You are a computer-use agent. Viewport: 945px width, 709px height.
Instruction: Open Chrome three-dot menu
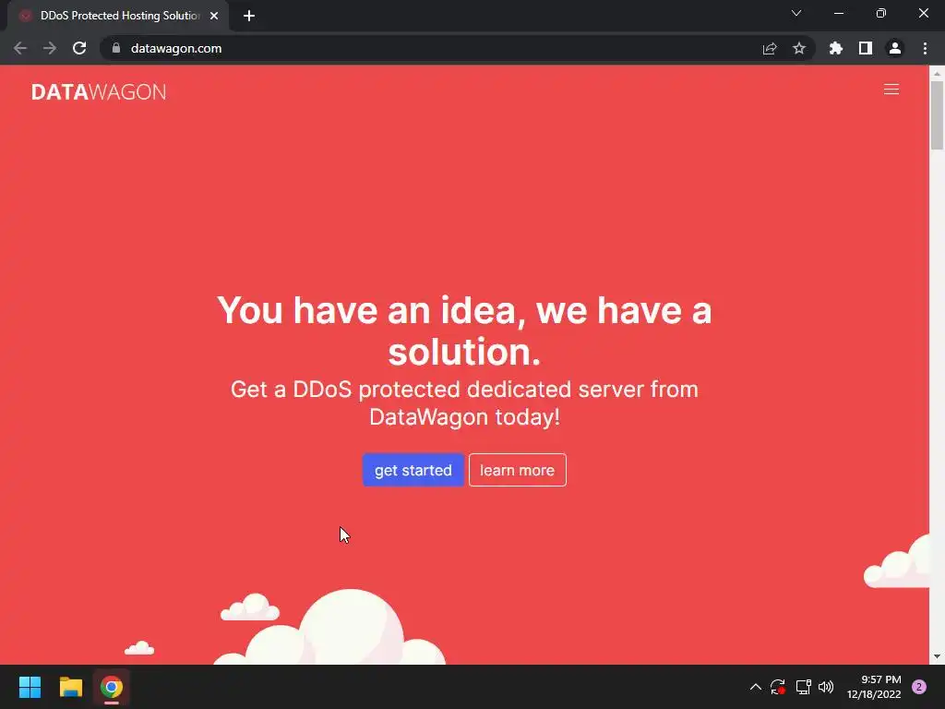coord(925,48)
